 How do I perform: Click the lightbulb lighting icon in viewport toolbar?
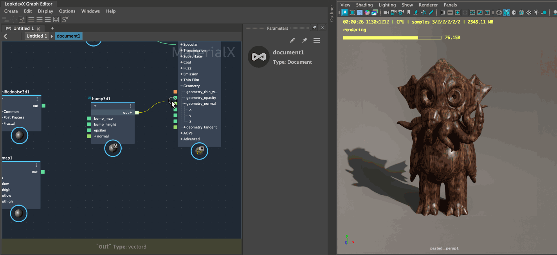[x=535, y=12]
